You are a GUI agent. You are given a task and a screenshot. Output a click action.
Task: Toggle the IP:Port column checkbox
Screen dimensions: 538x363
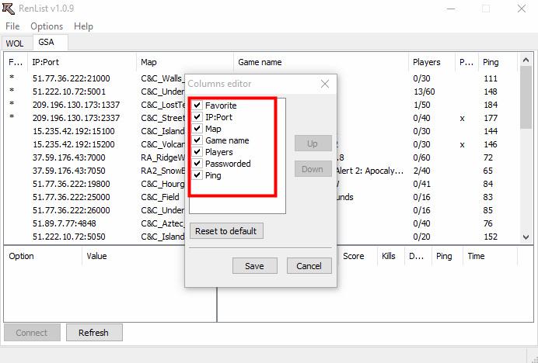coord(197,117)
